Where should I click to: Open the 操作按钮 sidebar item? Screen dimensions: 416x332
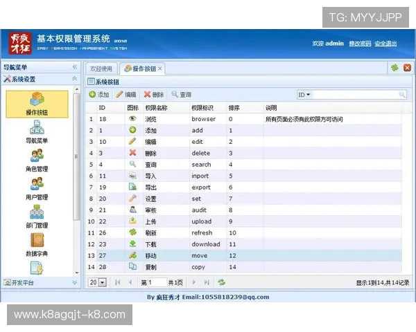coord(37,104)
